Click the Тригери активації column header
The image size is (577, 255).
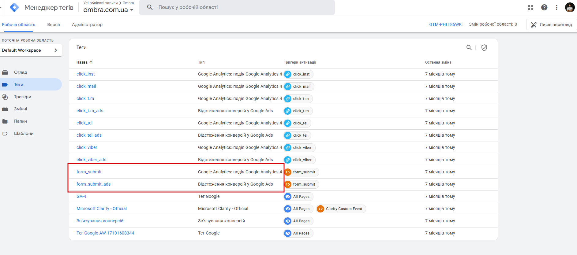pyautogui.click(x=300, y=62)
